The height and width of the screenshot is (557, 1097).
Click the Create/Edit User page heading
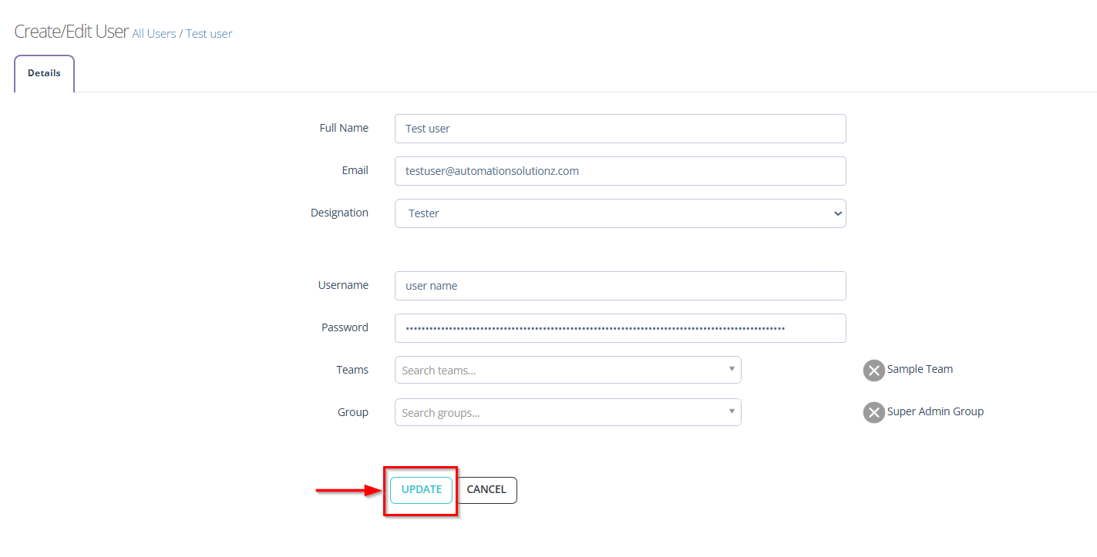[71, 32]
